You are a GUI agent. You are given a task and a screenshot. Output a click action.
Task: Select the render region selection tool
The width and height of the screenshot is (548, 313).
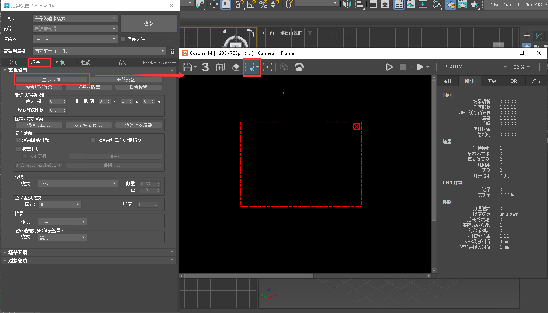tap(250, 67)
